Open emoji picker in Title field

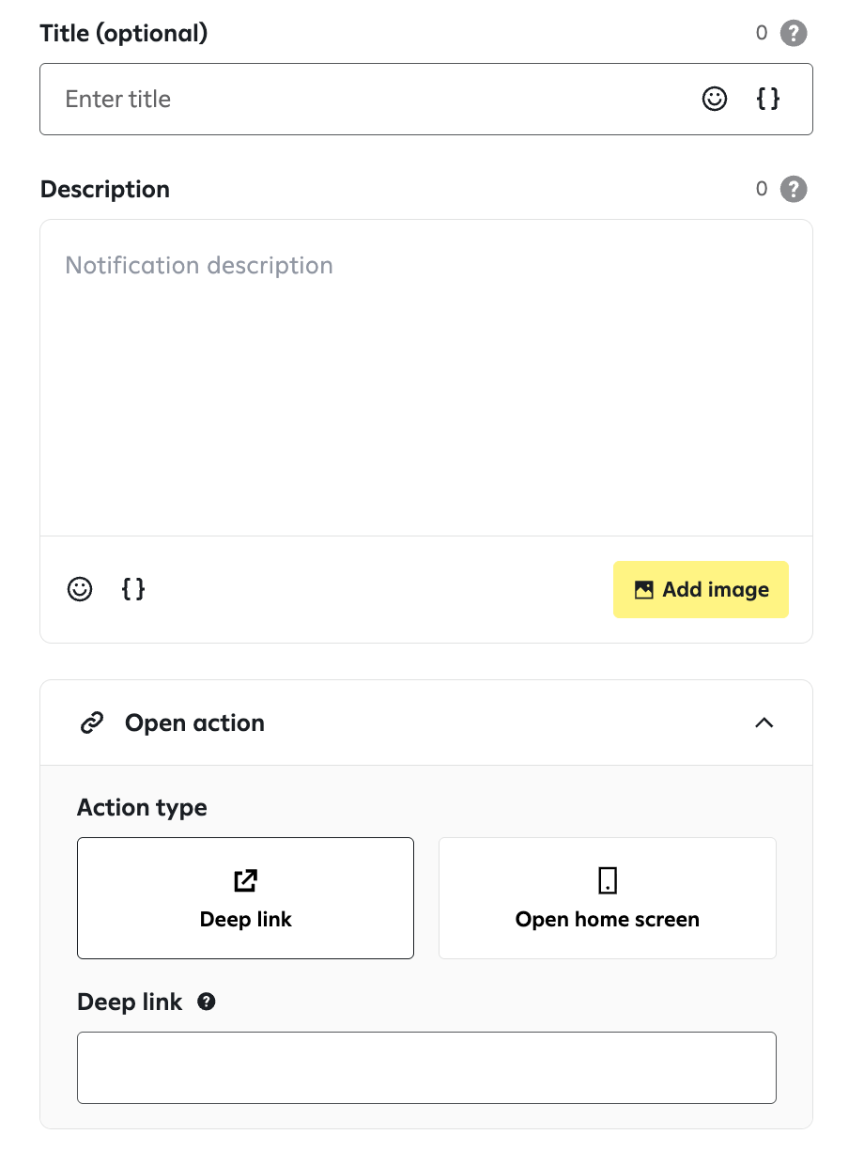[x=715, y=99]
